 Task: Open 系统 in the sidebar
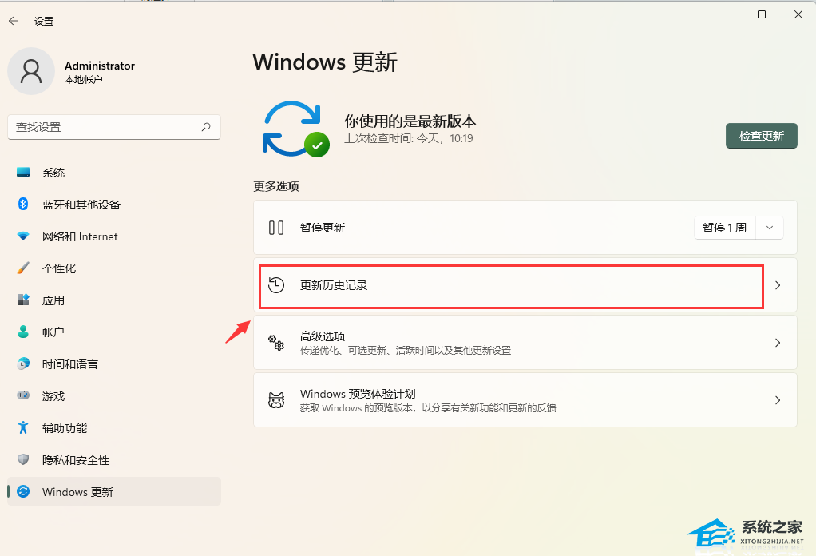[53, 173]
